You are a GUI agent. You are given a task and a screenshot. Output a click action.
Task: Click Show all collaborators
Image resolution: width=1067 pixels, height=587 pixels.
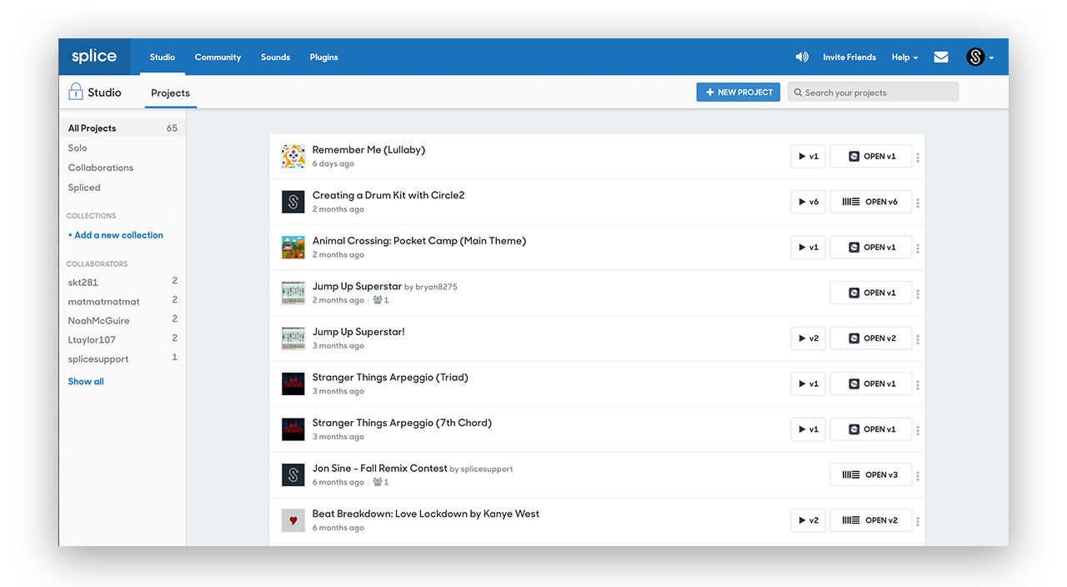click(x=86, y=381)
